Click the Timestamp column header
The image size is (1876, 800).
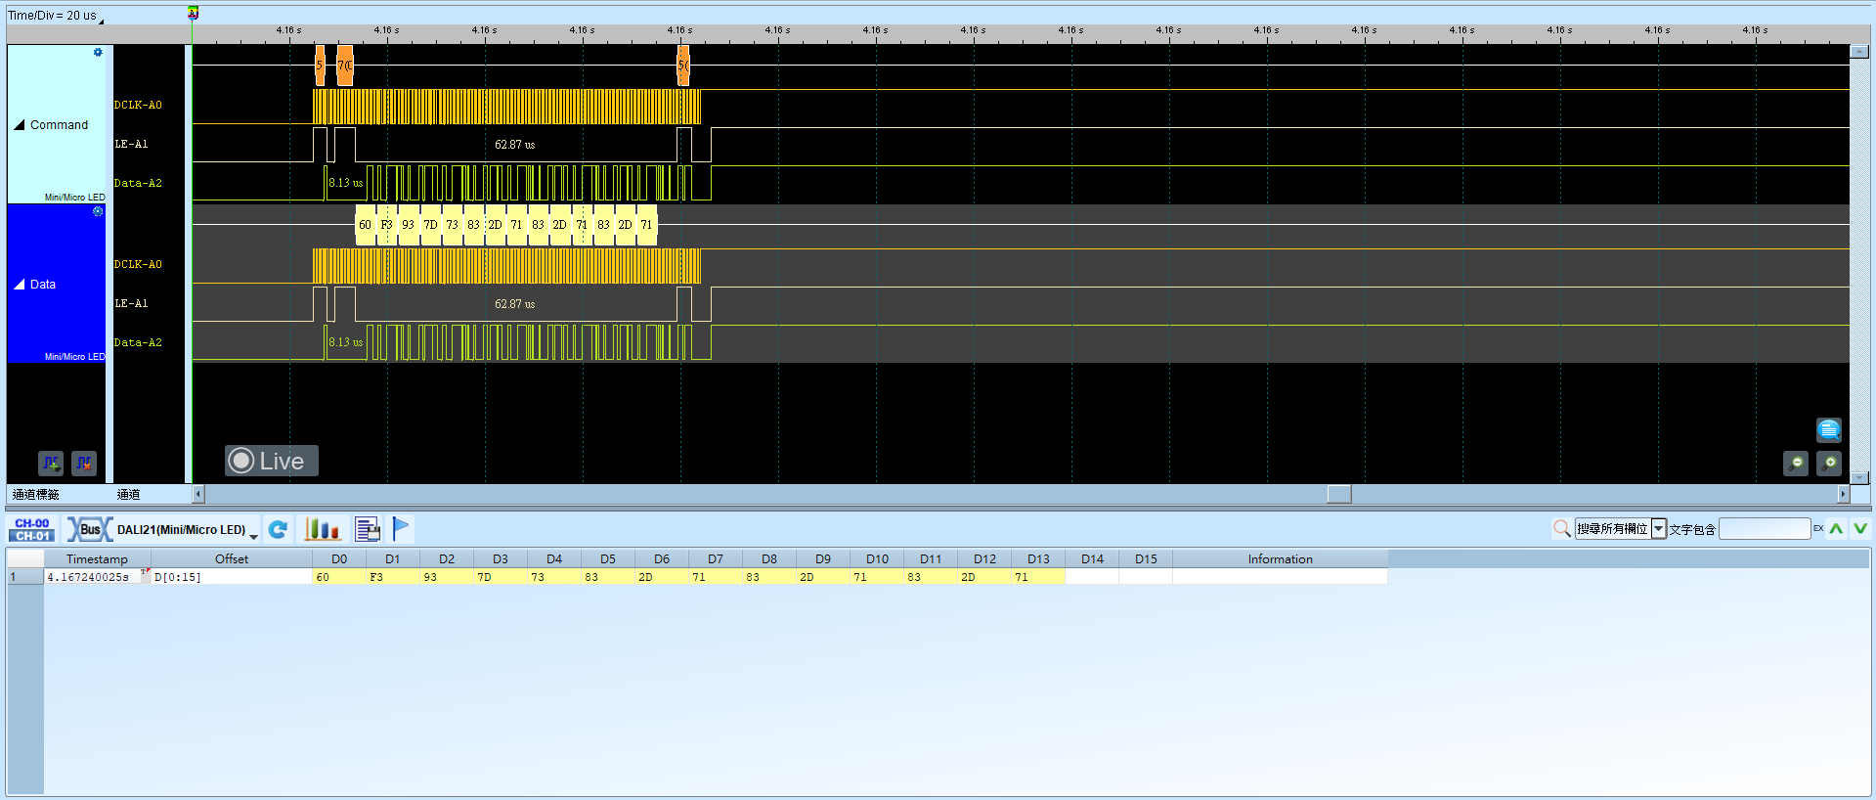97,559
